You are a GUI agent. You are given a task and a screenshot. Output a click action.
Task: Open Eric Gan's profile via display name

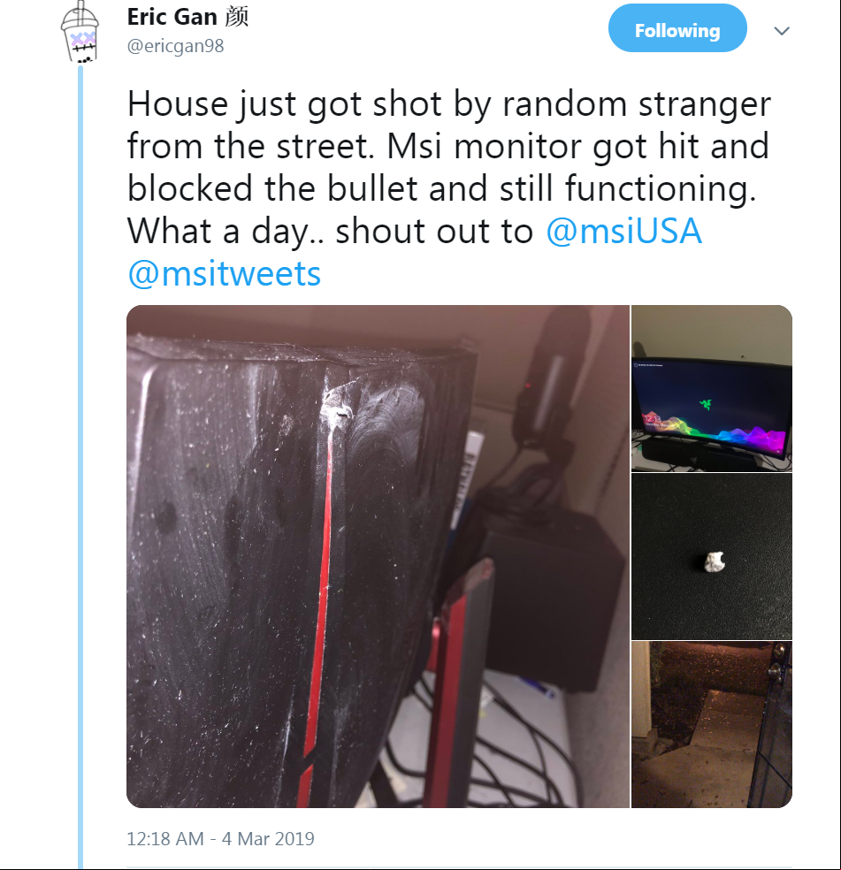click(172, 17)
